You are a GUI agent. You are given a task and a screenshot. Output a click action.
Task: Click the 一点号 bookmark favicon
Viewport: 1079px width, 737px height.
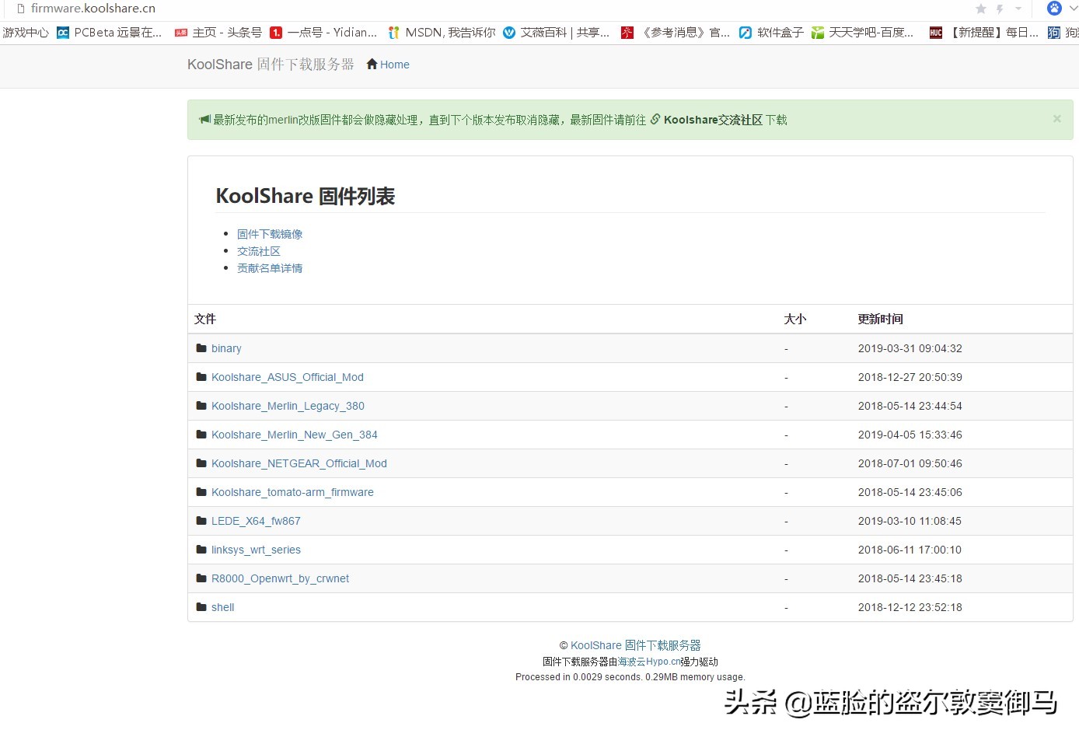[276, 33]
